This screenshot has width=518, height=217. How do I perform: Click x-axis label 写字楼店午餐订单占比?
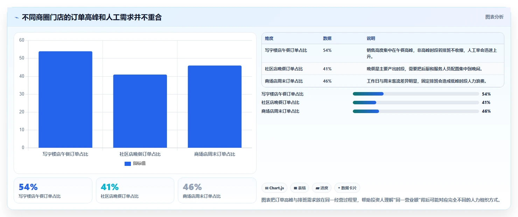click(x=65, y=154)
